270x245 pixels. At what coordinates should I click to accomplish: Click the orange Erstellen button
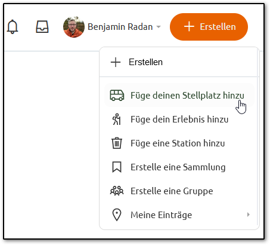coord(209,27)
